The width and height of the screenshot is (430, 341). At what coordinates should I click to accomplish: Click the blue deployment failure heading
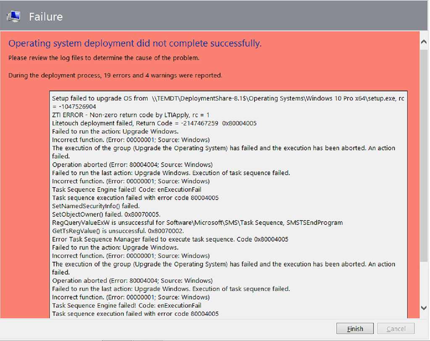pyautogui.click(x=134, y=43)
